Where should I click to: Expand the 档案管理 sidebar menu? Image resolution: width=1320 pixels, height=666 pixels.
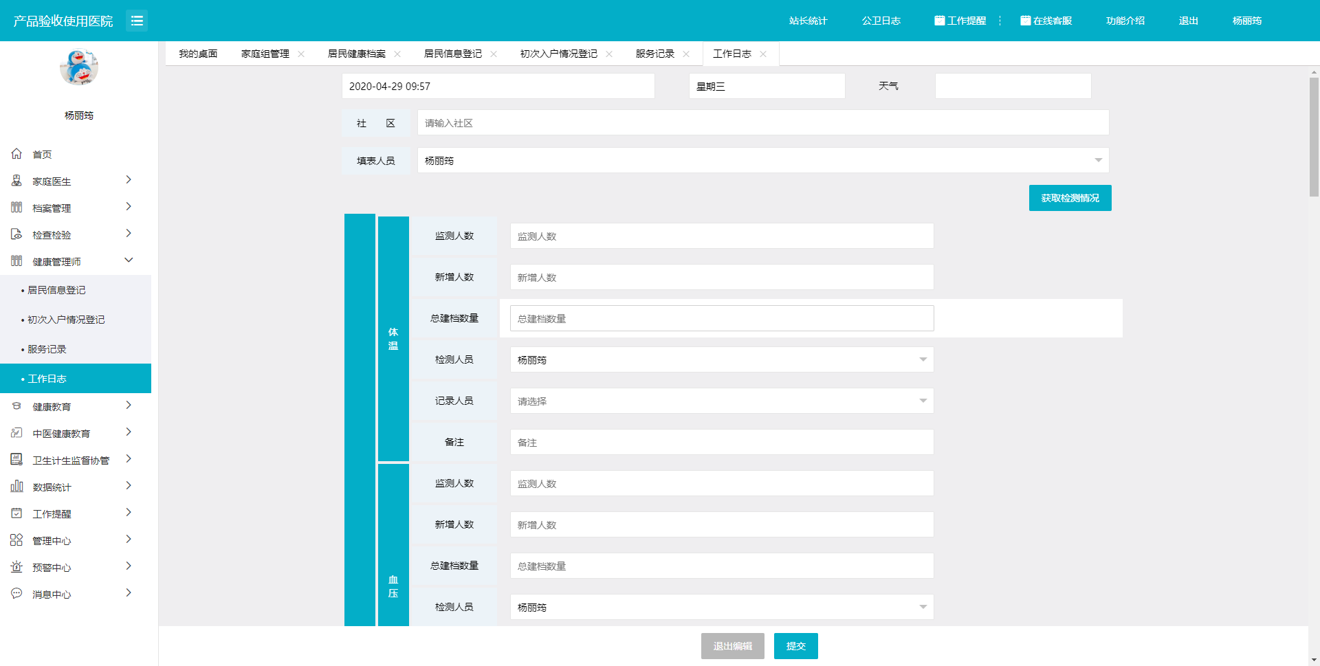[x=129, y=207]
